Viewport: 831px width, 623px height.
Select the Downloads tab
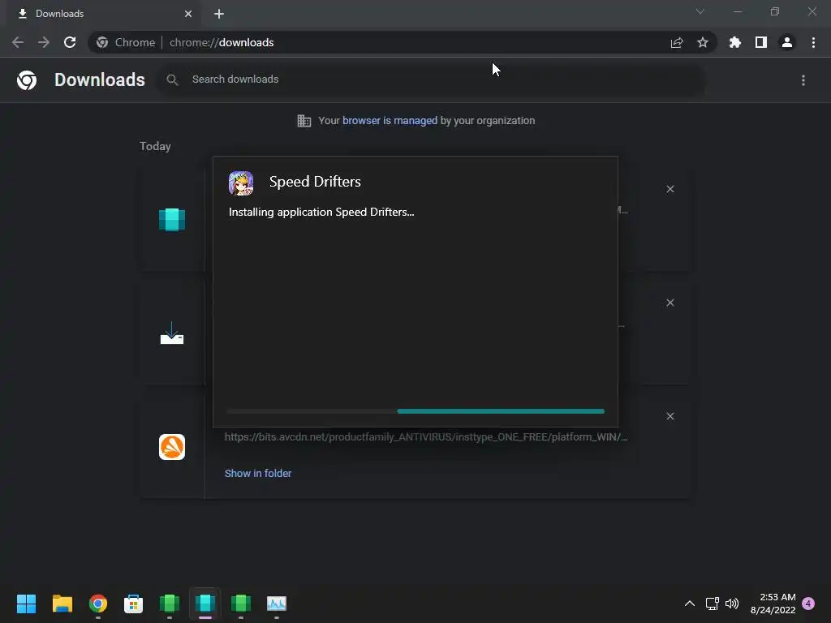click(105, 14)
